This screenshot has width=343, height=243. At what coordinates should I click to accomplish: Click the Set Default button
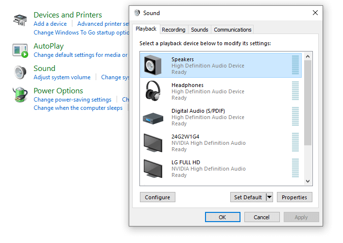pyautogui.click(x=248, y=197)
